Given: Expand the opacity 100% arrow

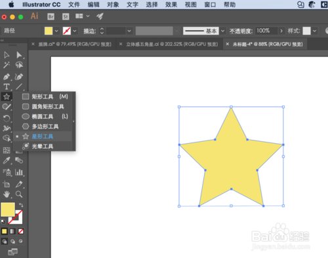Looking at the screenshot, I should click(x=281, y=31).
